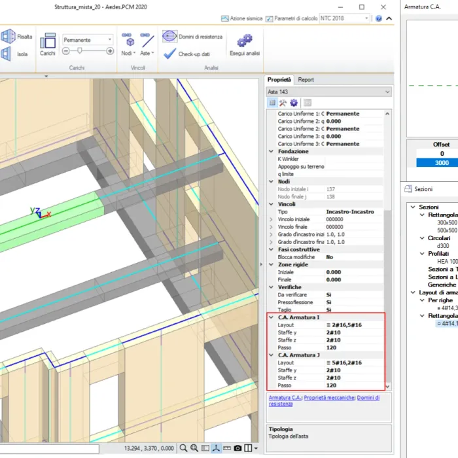Switch to the Report tab
Screen dimensions: 458x458
pyautogui.click(x=306, y=79)
